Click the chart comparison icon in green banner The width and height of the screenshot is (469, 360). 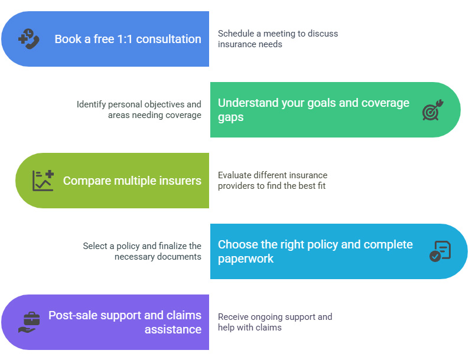point(43,181)
